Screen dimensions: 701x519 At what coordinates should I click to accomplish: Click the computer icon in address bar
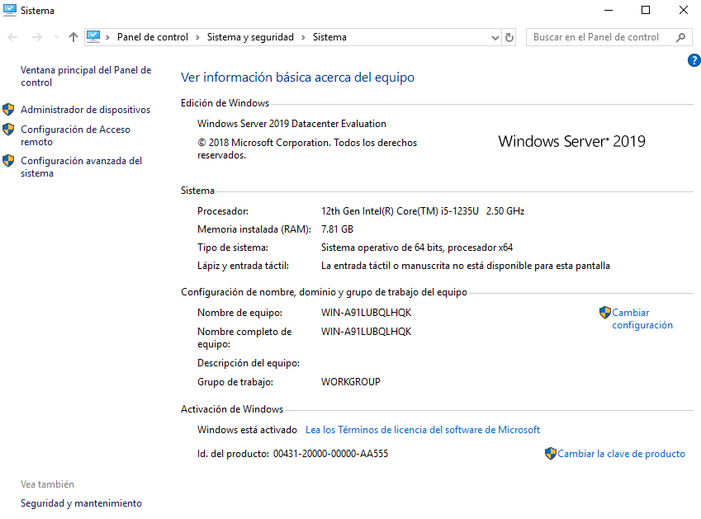pos(93,36)
